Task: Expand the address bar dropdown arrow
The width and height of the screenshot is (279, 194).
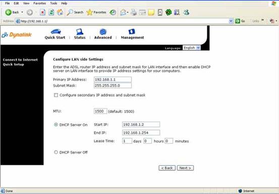Action: [231, 21]
